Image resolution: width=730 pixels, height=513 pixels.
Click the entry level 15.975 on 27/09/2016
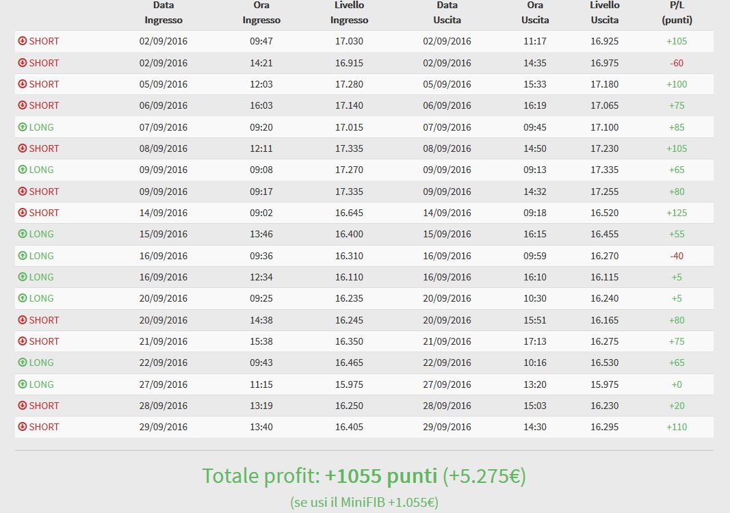[x=349, y=384]
